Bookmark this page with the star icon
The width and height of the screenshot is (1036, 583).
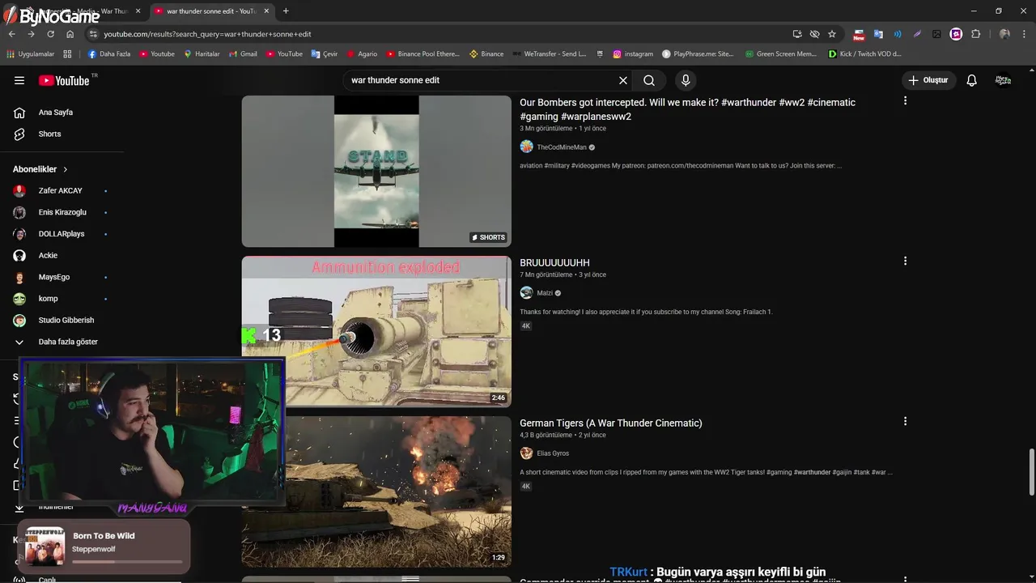[x=832, y=34]
